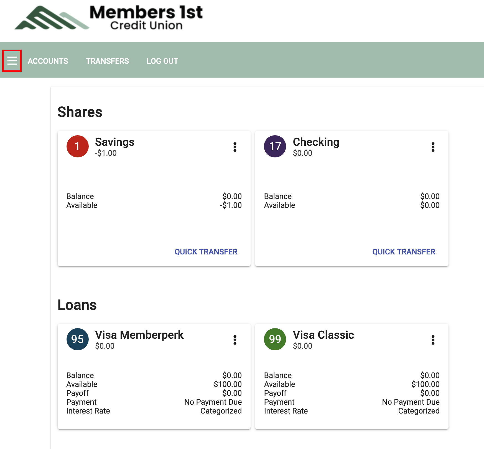Image resolution: width=484 pixels, height=449 pixels.
Task: Click Visa Memberperk Payoff label
Action: 78,393
